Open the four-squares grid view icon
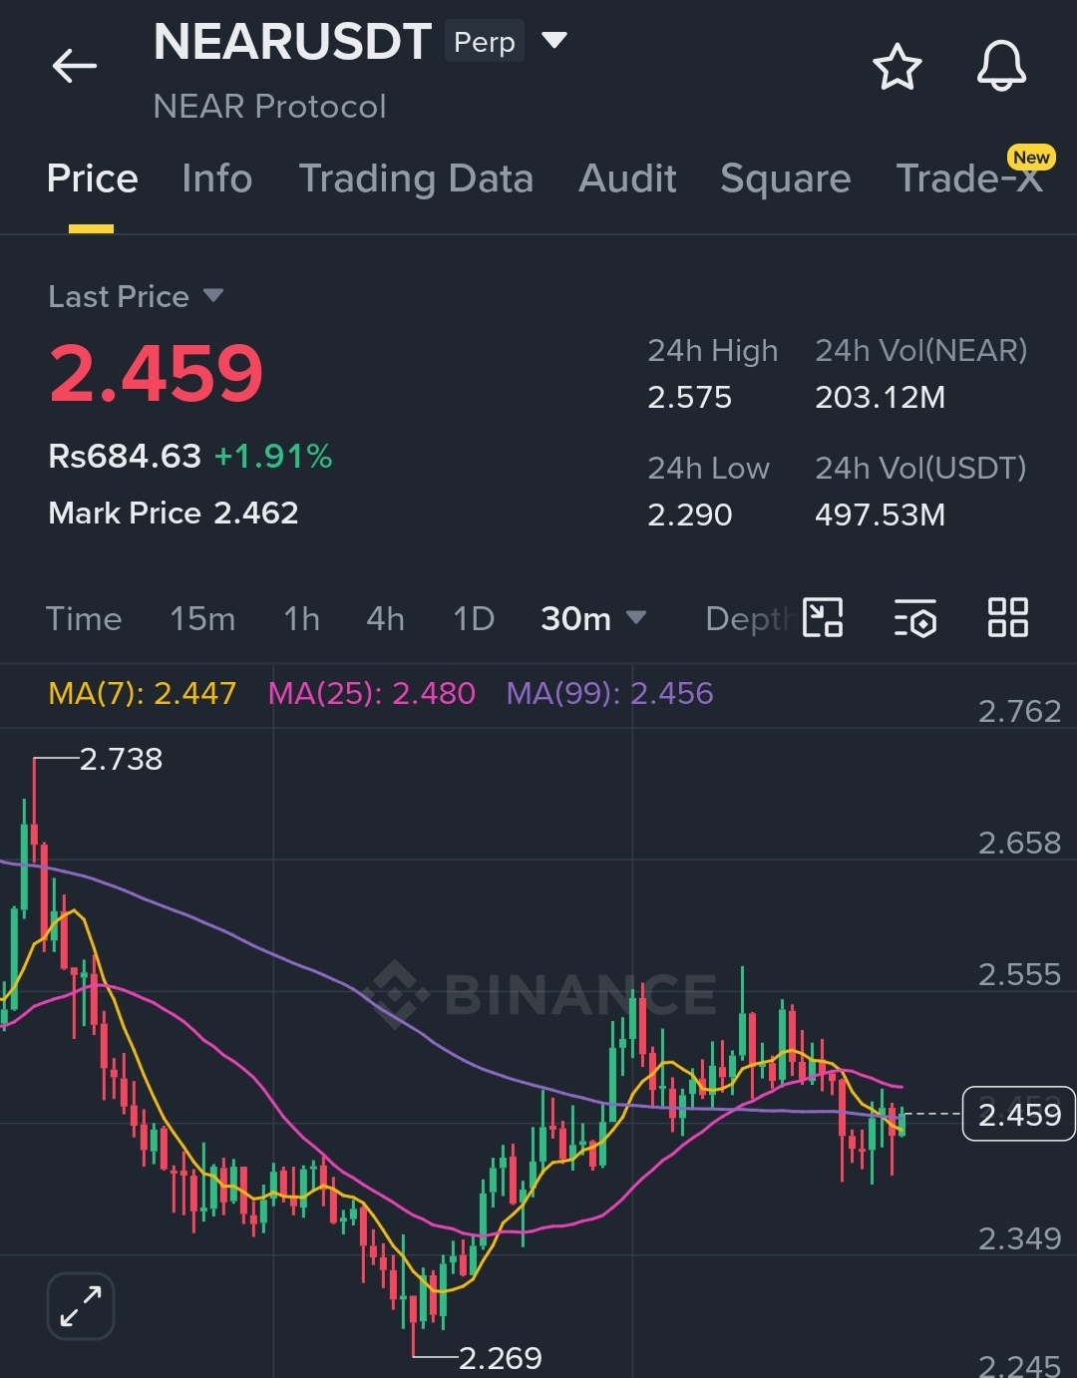Image resolution: width=1077 pixels, height=1378 pixels. tap(1008, 618)
